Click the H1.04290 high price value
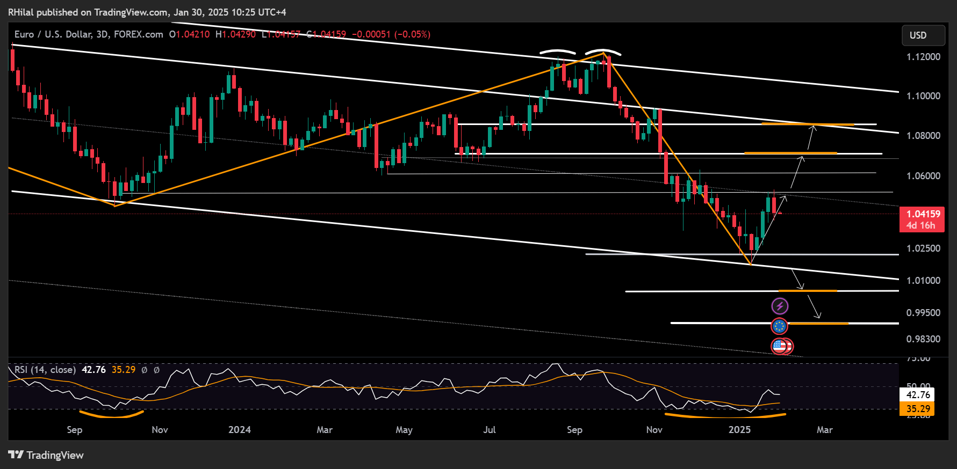Image resolution: width=957 pixels, height=469 pixels. pos(235,34)
